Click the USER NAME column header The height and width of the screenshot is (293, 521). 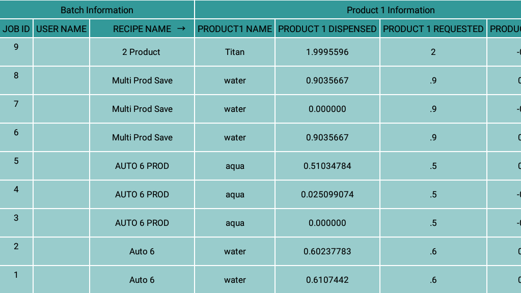pos(62,29)
